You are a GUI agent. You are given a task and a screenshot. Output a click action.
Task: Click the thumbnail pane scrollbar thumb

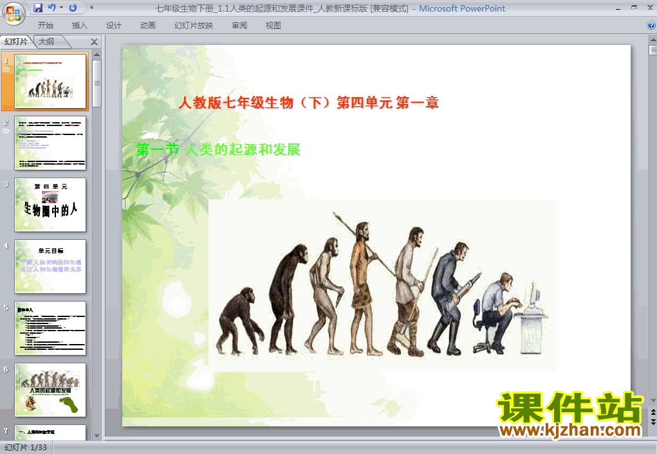pos(97,84)
